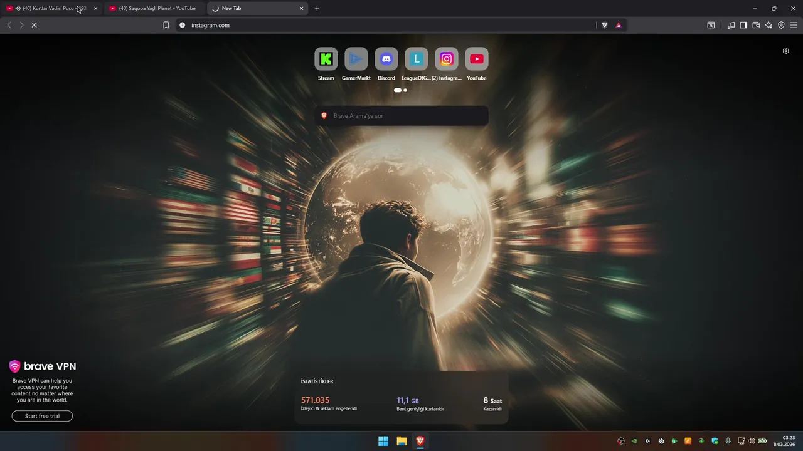Click Brave browser taskbar icon
Image resolution: width=803 pixels, height=451 pixels.
point(420,441)
